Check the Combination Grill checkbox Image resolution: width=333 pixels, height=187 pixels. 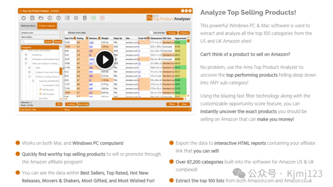40,85
